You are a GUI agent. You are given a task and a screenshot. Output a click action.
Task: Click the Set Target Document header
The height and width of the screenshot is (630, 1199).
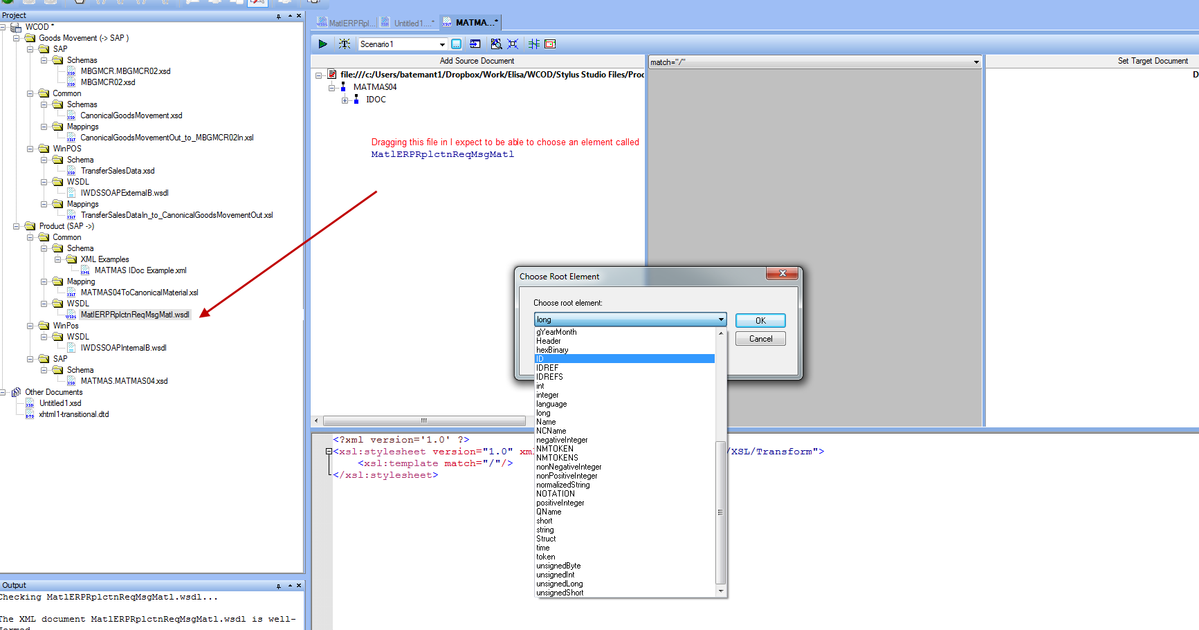(x=1153, y=61)
